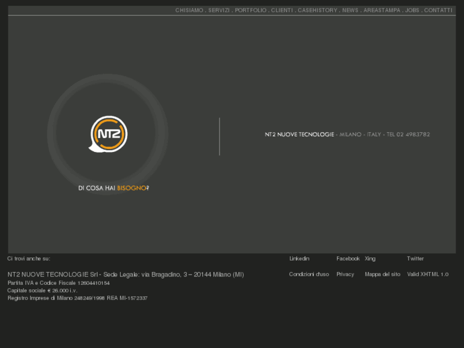Click the 'Ci trovi anche su:' label
464x348 pixels.
[x=29, y=259]
